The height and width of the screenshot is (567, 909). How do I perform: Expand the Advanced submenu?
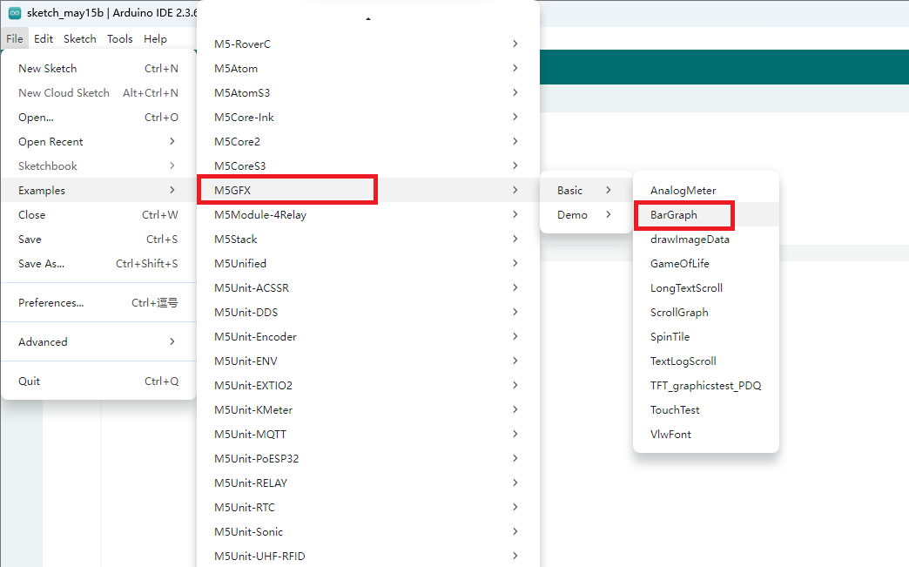click(x=98, y=341)
